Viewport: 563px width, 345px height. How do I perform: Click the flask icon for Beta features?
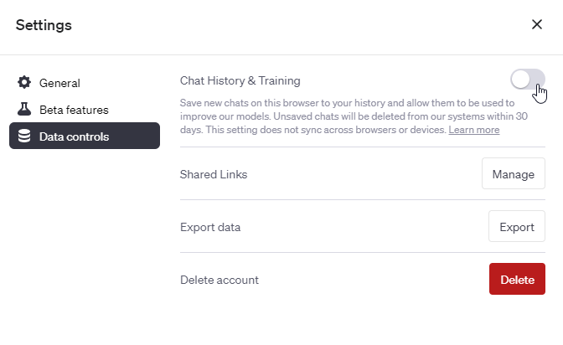(24, 110)
